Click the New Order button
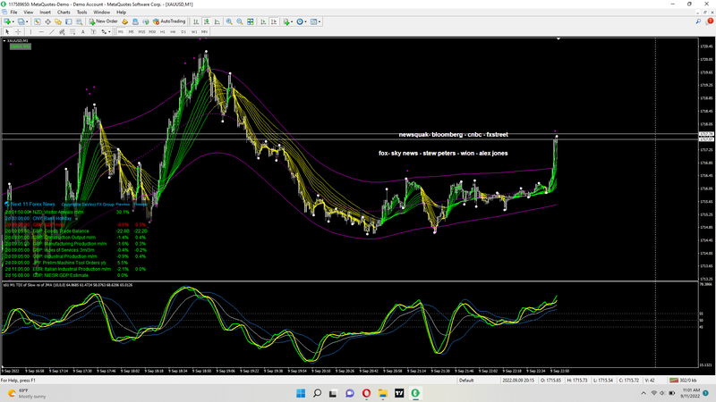 pos(103,21)
